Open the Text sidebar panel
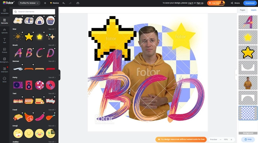 [4, 41]
